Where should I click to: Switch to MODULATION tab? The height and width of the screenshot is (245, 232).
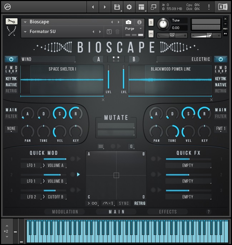pos(65,212)
